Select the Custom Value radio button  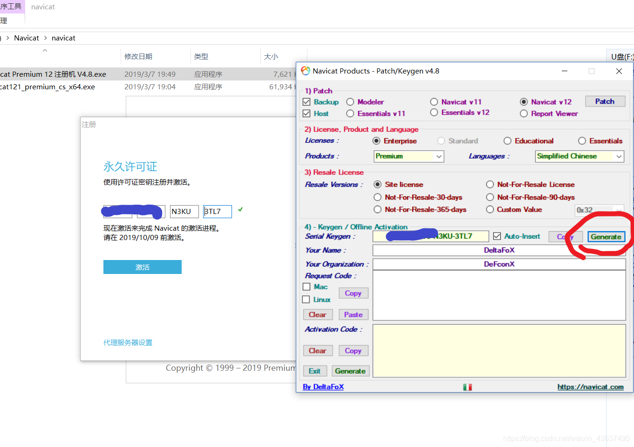point(490,210)
